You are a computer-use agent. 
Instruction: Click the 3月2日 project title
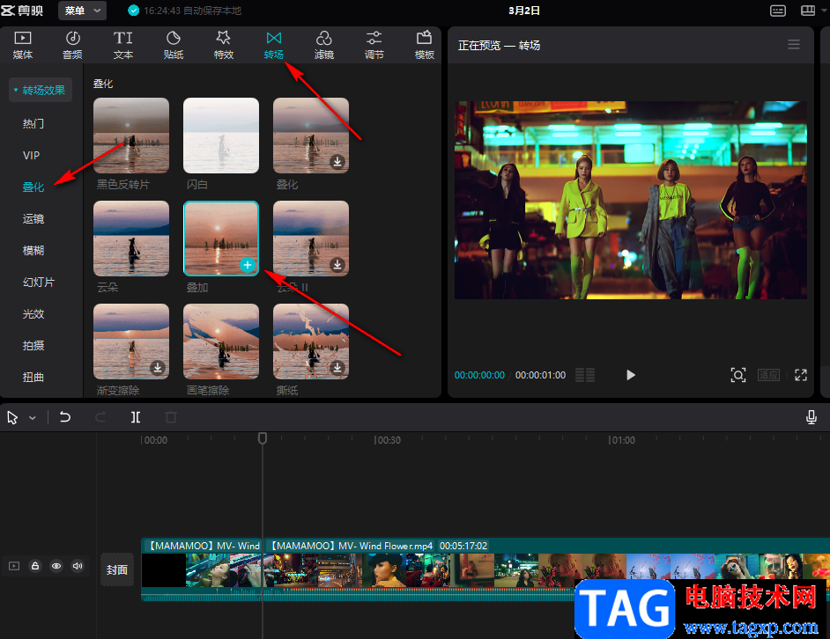pos(524,11)
